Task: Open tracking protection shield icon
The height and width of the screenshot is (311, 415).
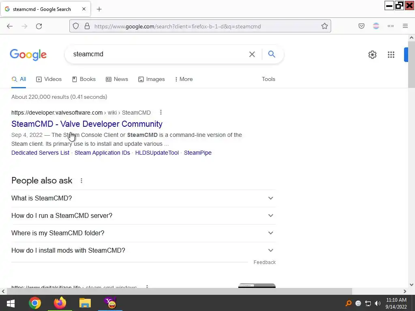Action: click(x=76, y=26)
